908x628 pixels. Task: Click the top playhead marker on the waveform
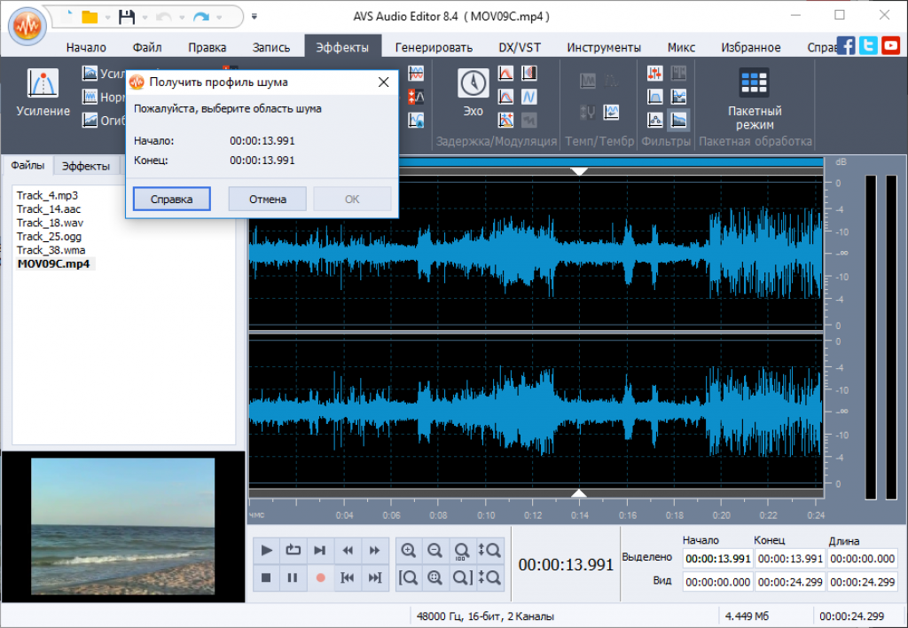pos(579,170)
